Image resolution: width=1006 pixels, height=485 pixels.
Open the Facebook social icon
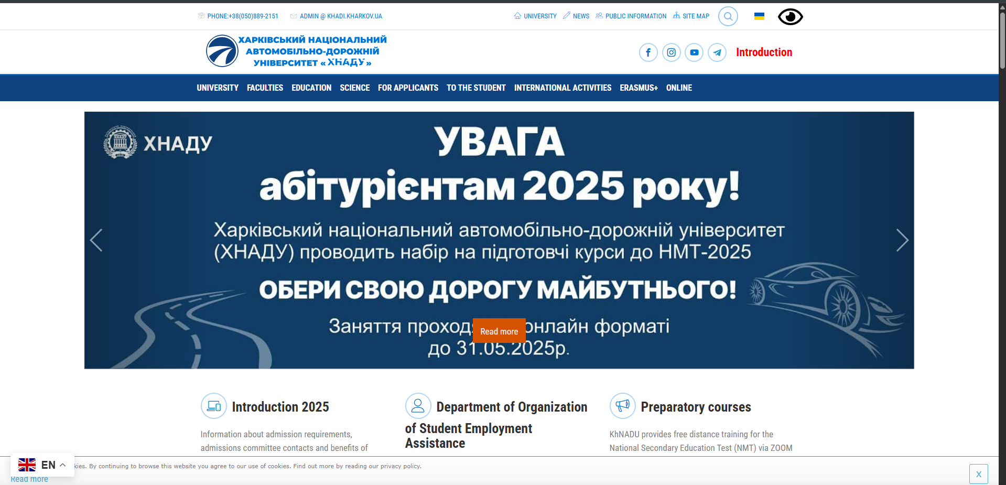point(648,52)
